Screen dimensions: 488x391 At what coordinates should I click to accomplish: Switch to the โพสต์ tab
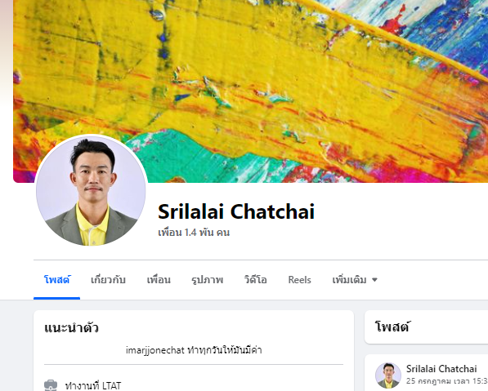[56, 280]
